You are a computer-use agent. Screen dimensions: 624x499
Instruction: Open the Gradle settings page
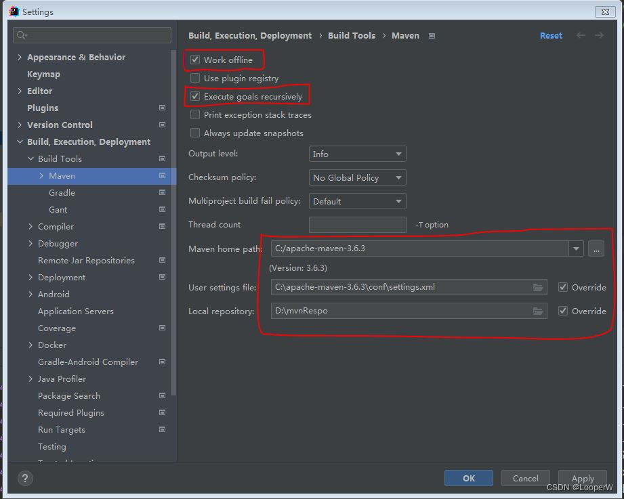pos(62,192)
